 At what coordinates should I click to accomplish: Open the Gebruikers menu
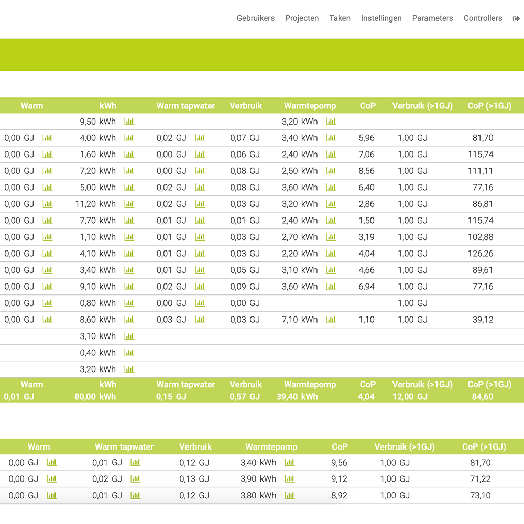click(255, 18)
